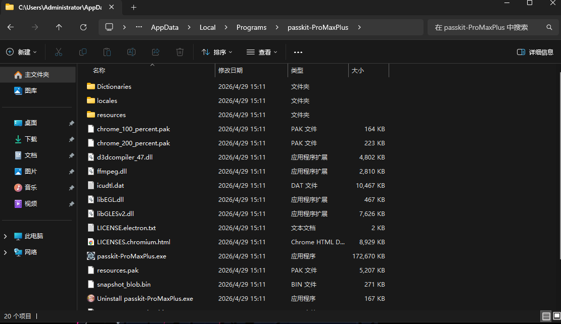Click the Dictionaries folder icon
Viewport: 561px width, 324px height.
click(x=91, y=86)
